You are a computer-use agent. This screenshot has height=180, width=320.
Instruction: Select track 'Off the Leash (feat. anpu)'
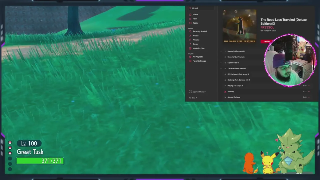[238, 74]
